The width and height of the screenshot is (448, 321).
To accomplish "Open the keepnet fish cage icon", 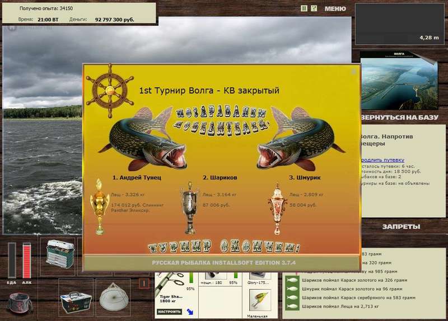I will point(114,297).
